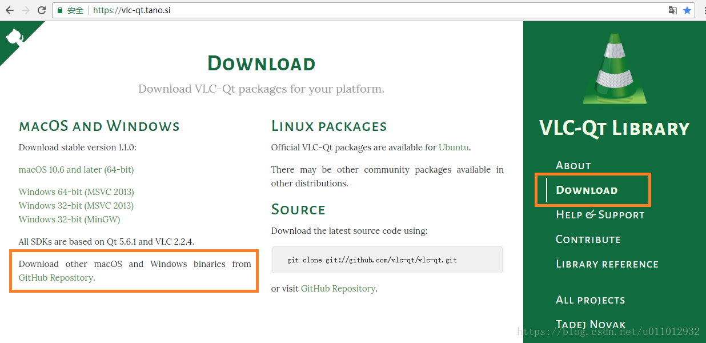This screenshot has height=343, width=706.
Task: Click the 'All SDKs are based on Qt 5.6.1' line
Action: (106, 242)
